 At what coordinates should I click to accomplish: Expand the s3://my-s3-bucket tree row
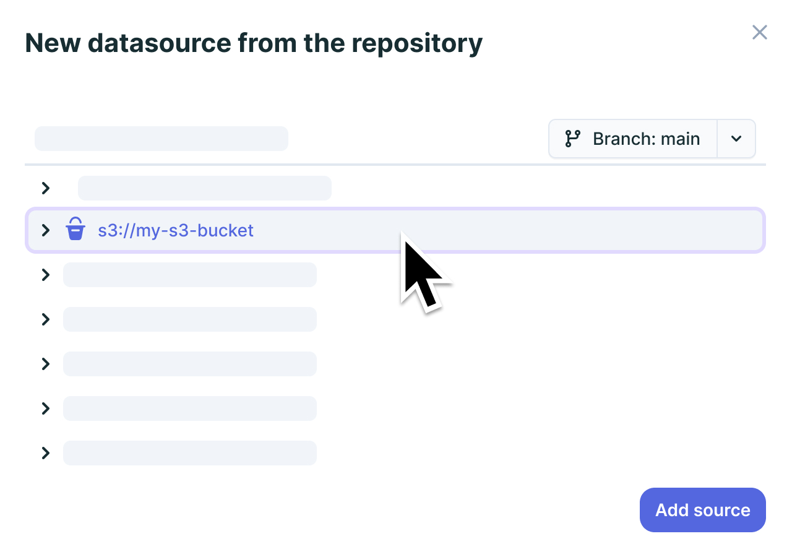[45, 230]
